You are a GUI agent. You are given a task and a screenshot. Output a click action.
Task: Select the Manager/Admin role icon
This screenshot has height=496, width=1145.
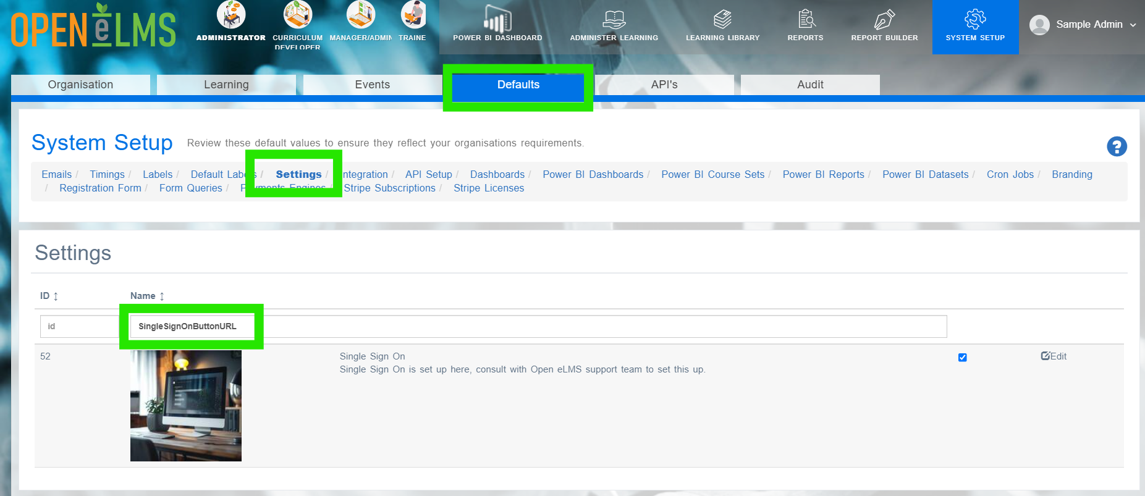pyautogui.click(x=361, y=14)
